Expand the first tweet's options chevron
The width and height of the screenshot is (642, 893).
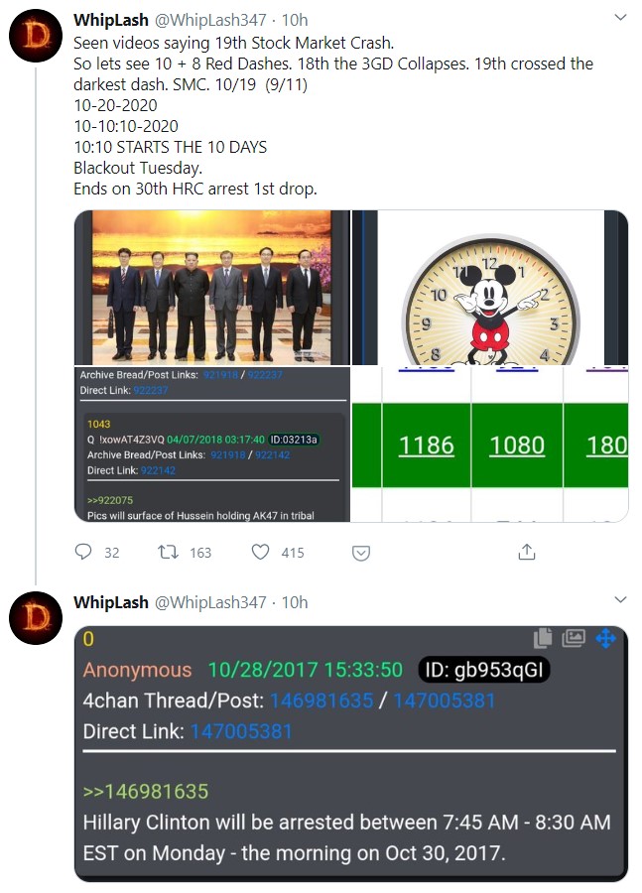point(620,18)
